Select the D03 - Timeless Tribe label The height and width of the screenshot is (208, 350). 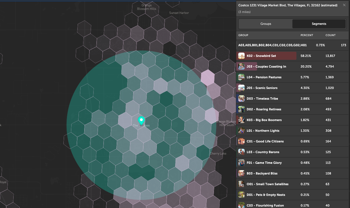coord(262,99)
